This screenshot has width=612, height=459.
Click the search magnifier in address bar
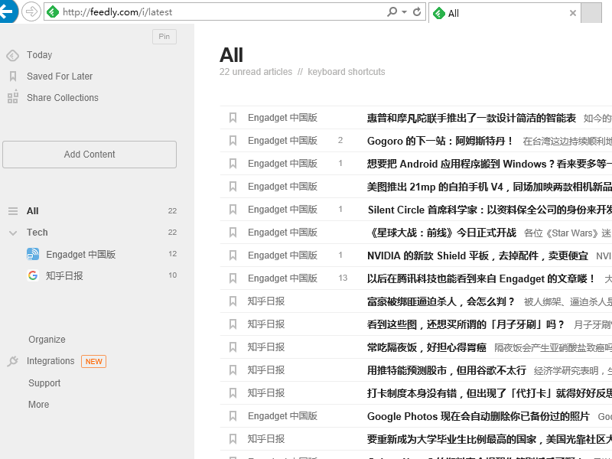click(392, 12)
